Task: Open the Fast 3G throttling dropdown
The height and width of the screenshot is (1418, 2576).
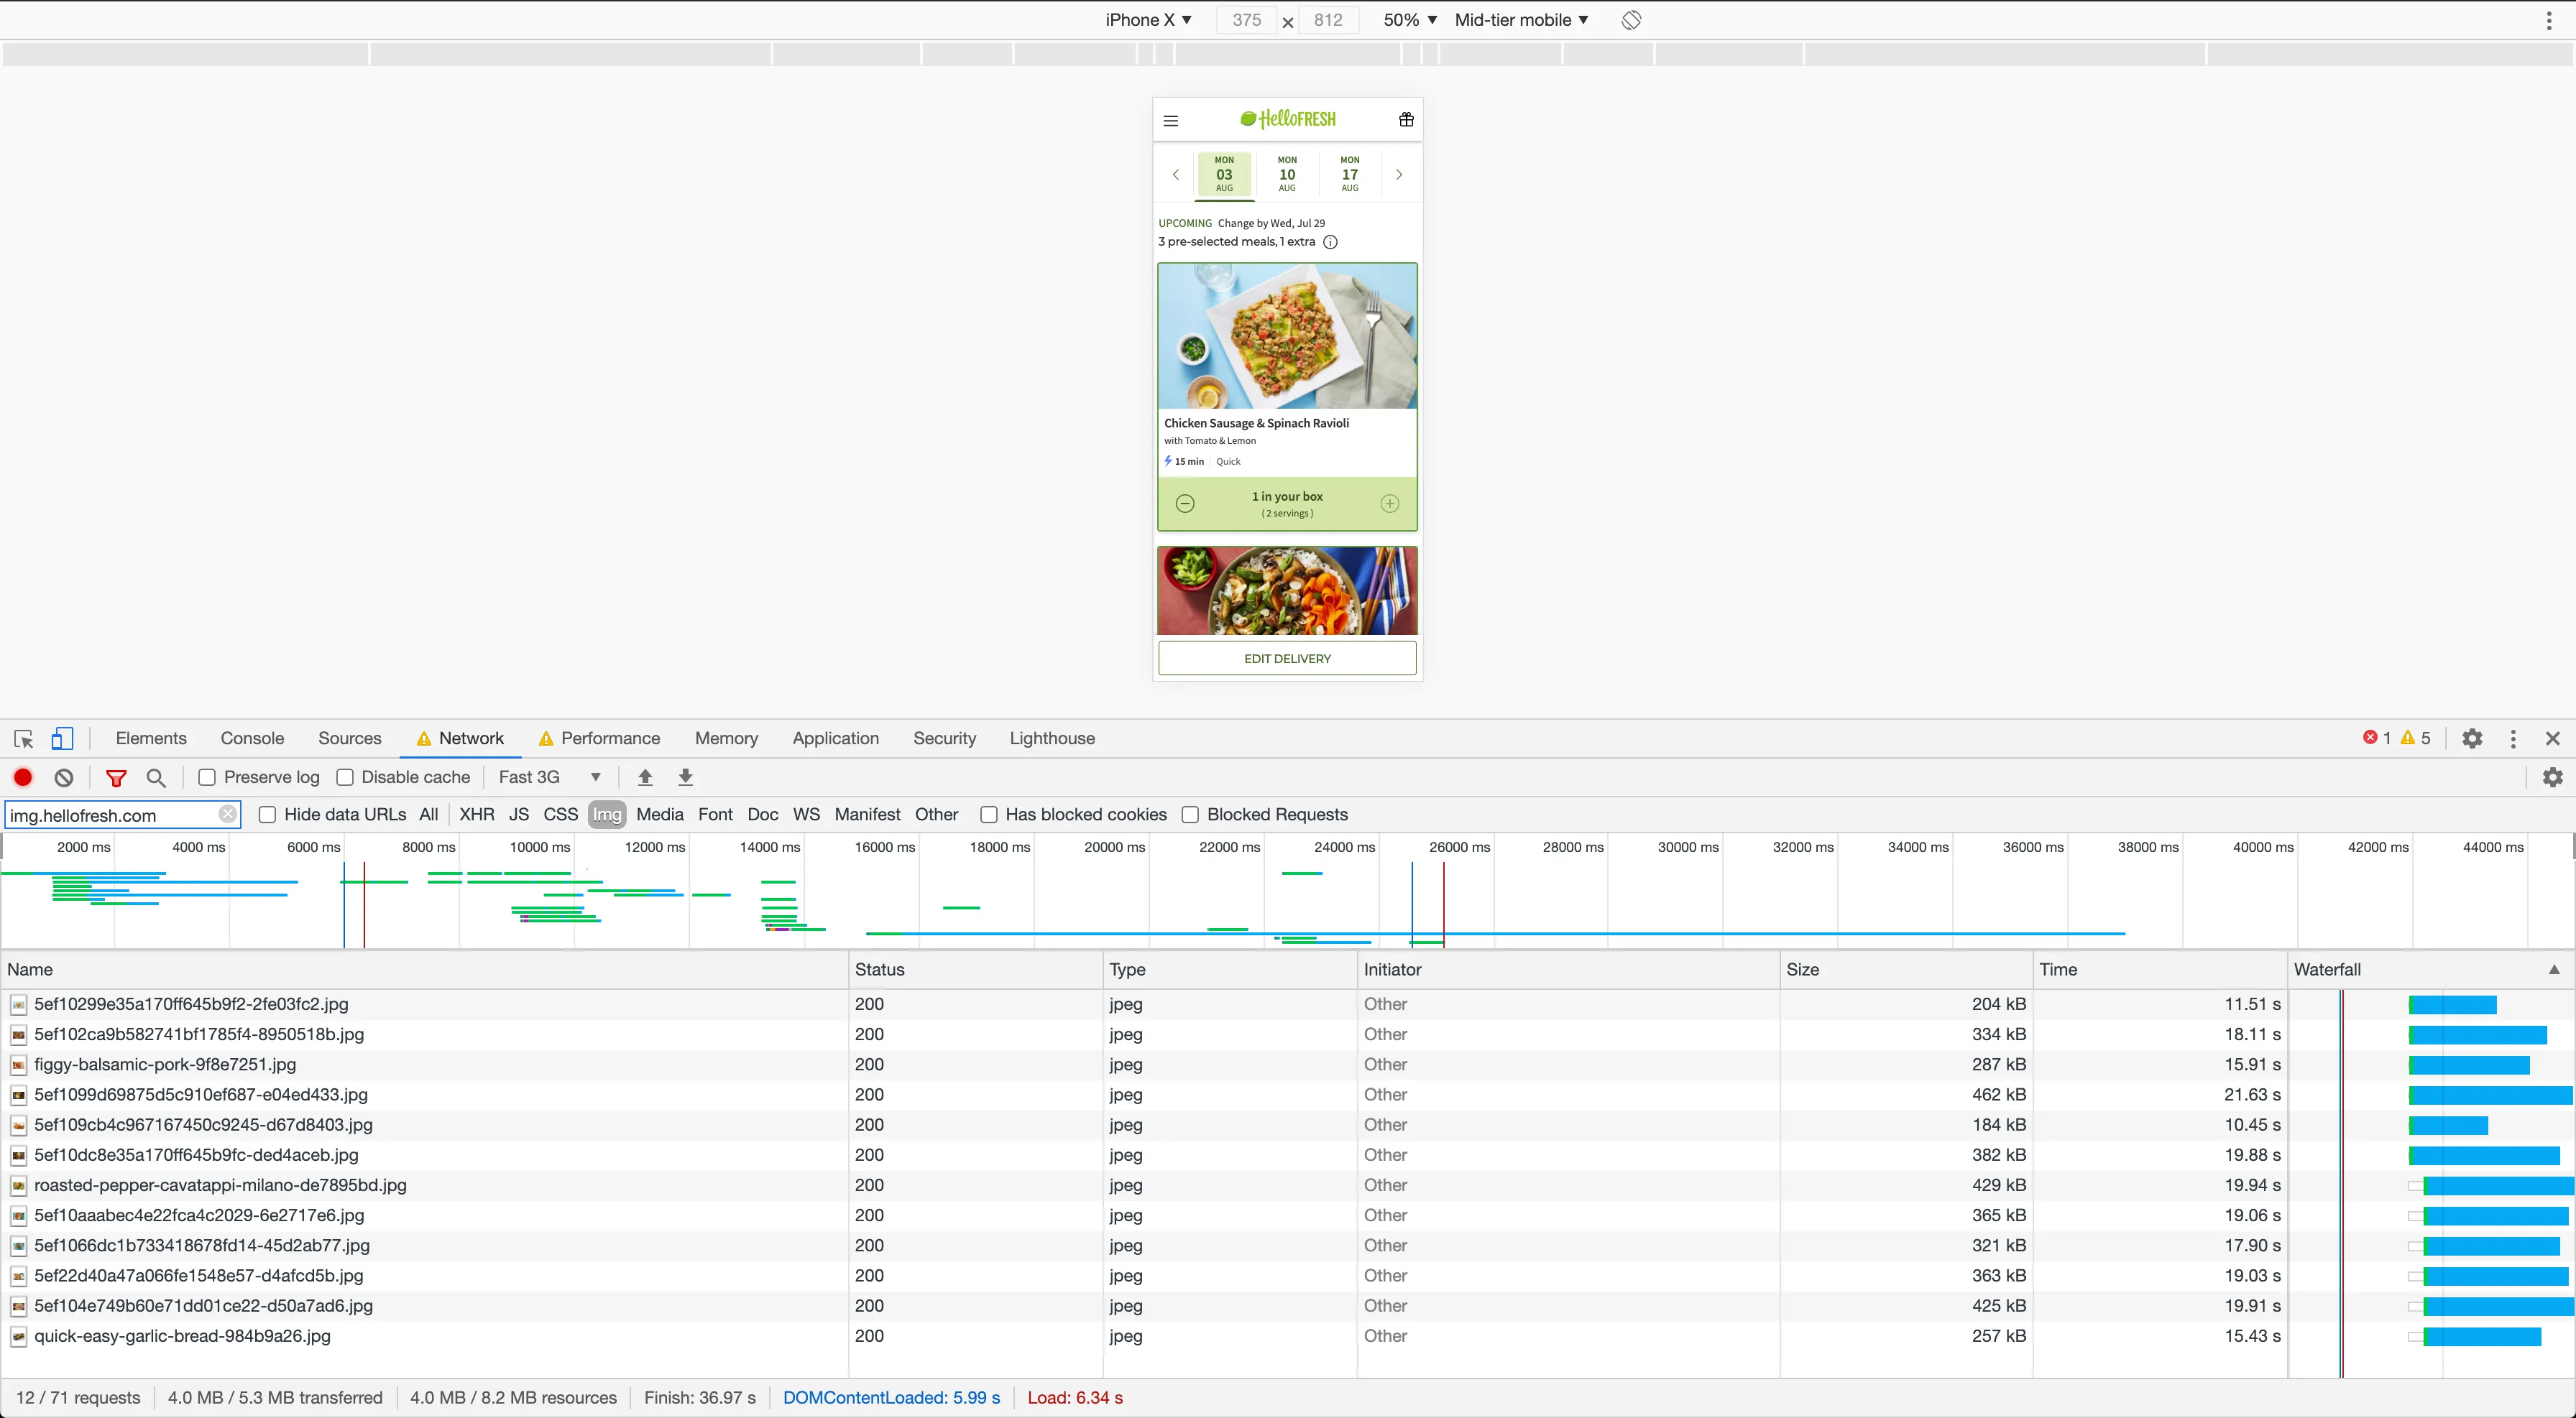Action: [x=549, y=777]
